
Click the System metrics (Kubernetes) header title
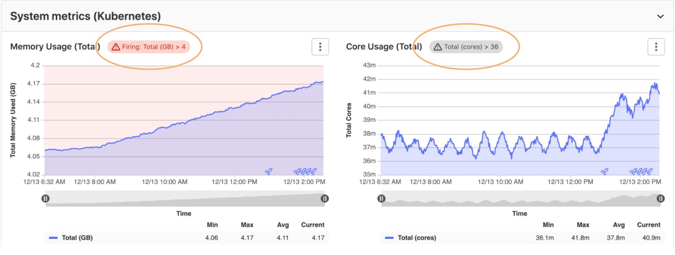[x=86, y=17]
